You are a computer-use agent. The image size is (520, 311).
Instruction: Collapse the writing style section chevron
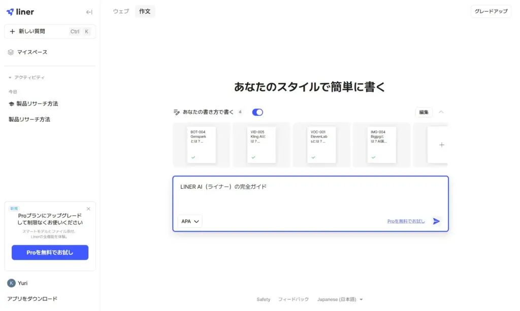(441, 112)
